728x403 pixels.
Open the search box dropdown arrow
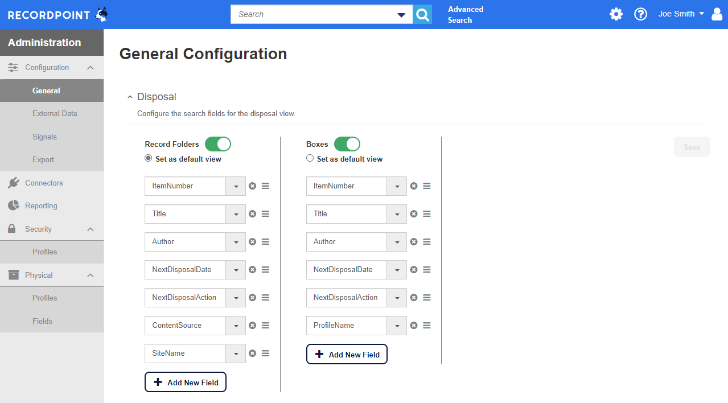point(401,15)
